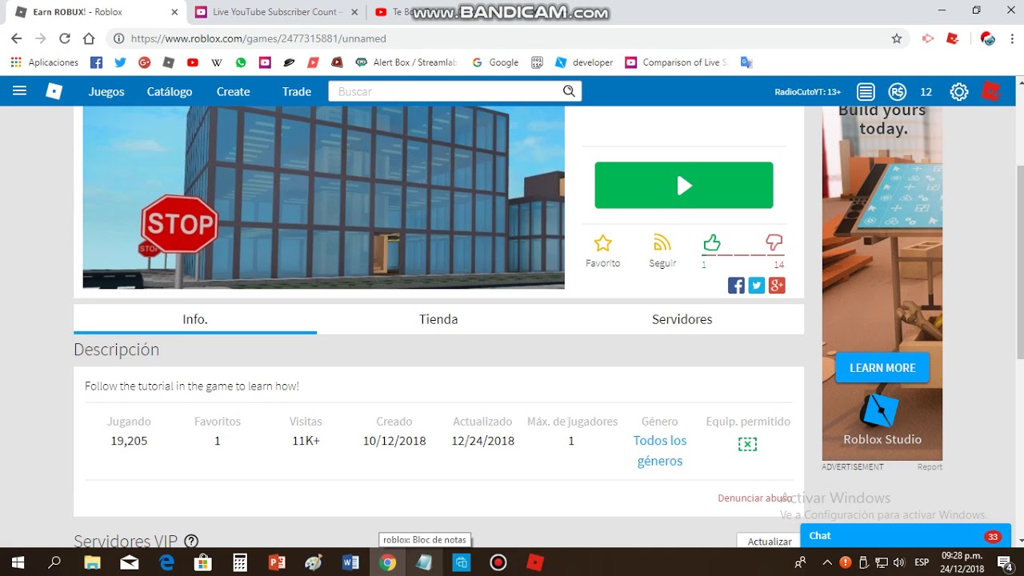This screenshot has width=1024, height=576.
Task: Switch to the Live YouTube Subscriber Count tab
Action: click(277, 12)
